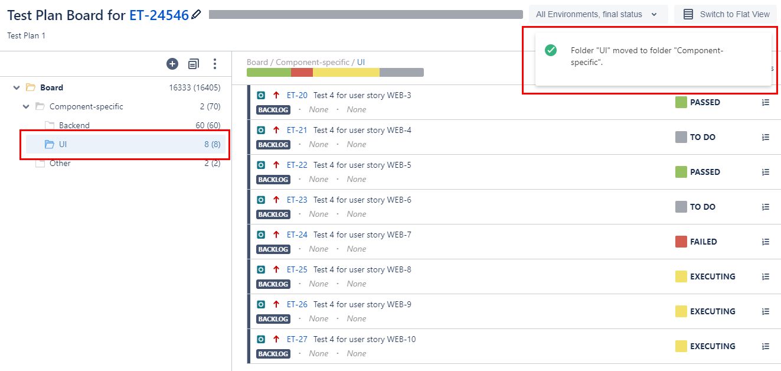Open issue link ET-22
781x371 pixels.
pos(297,165)
